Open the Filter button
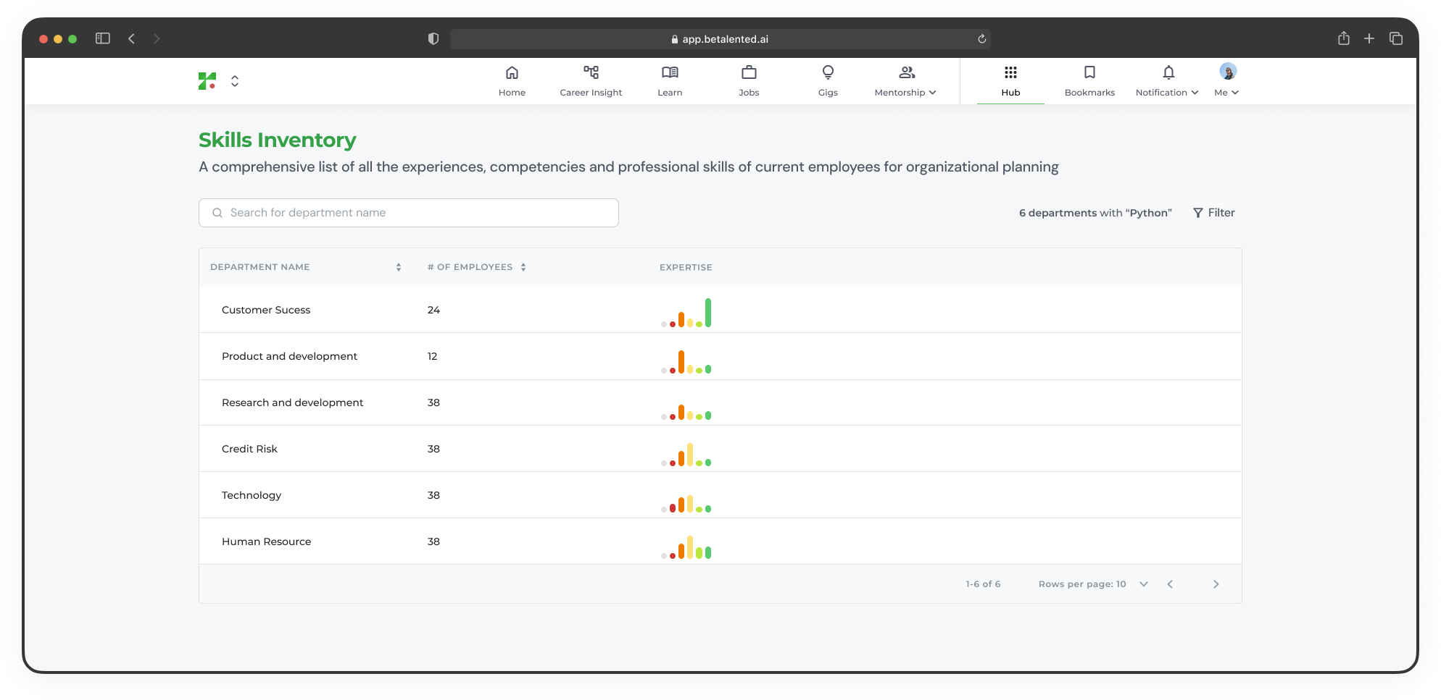1441x700 pixels. tap(1214, 213)
